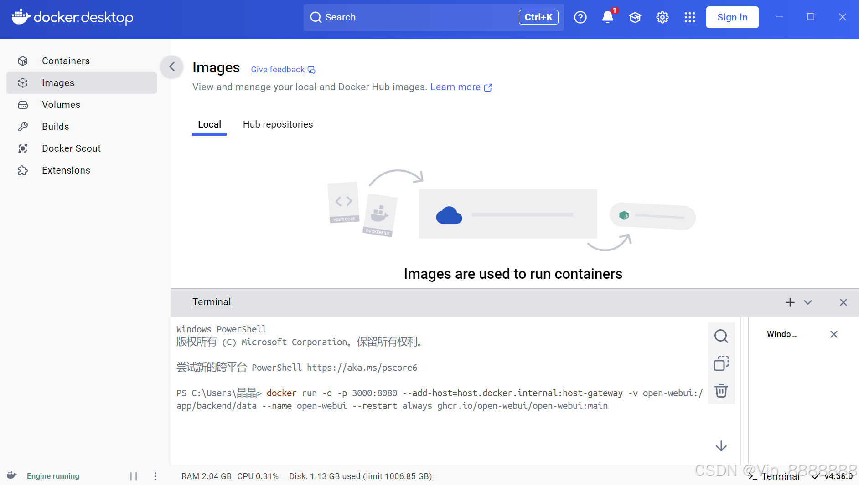Expand the terminal options chevron
Screen dimensions: 859x485
(807, 302)
